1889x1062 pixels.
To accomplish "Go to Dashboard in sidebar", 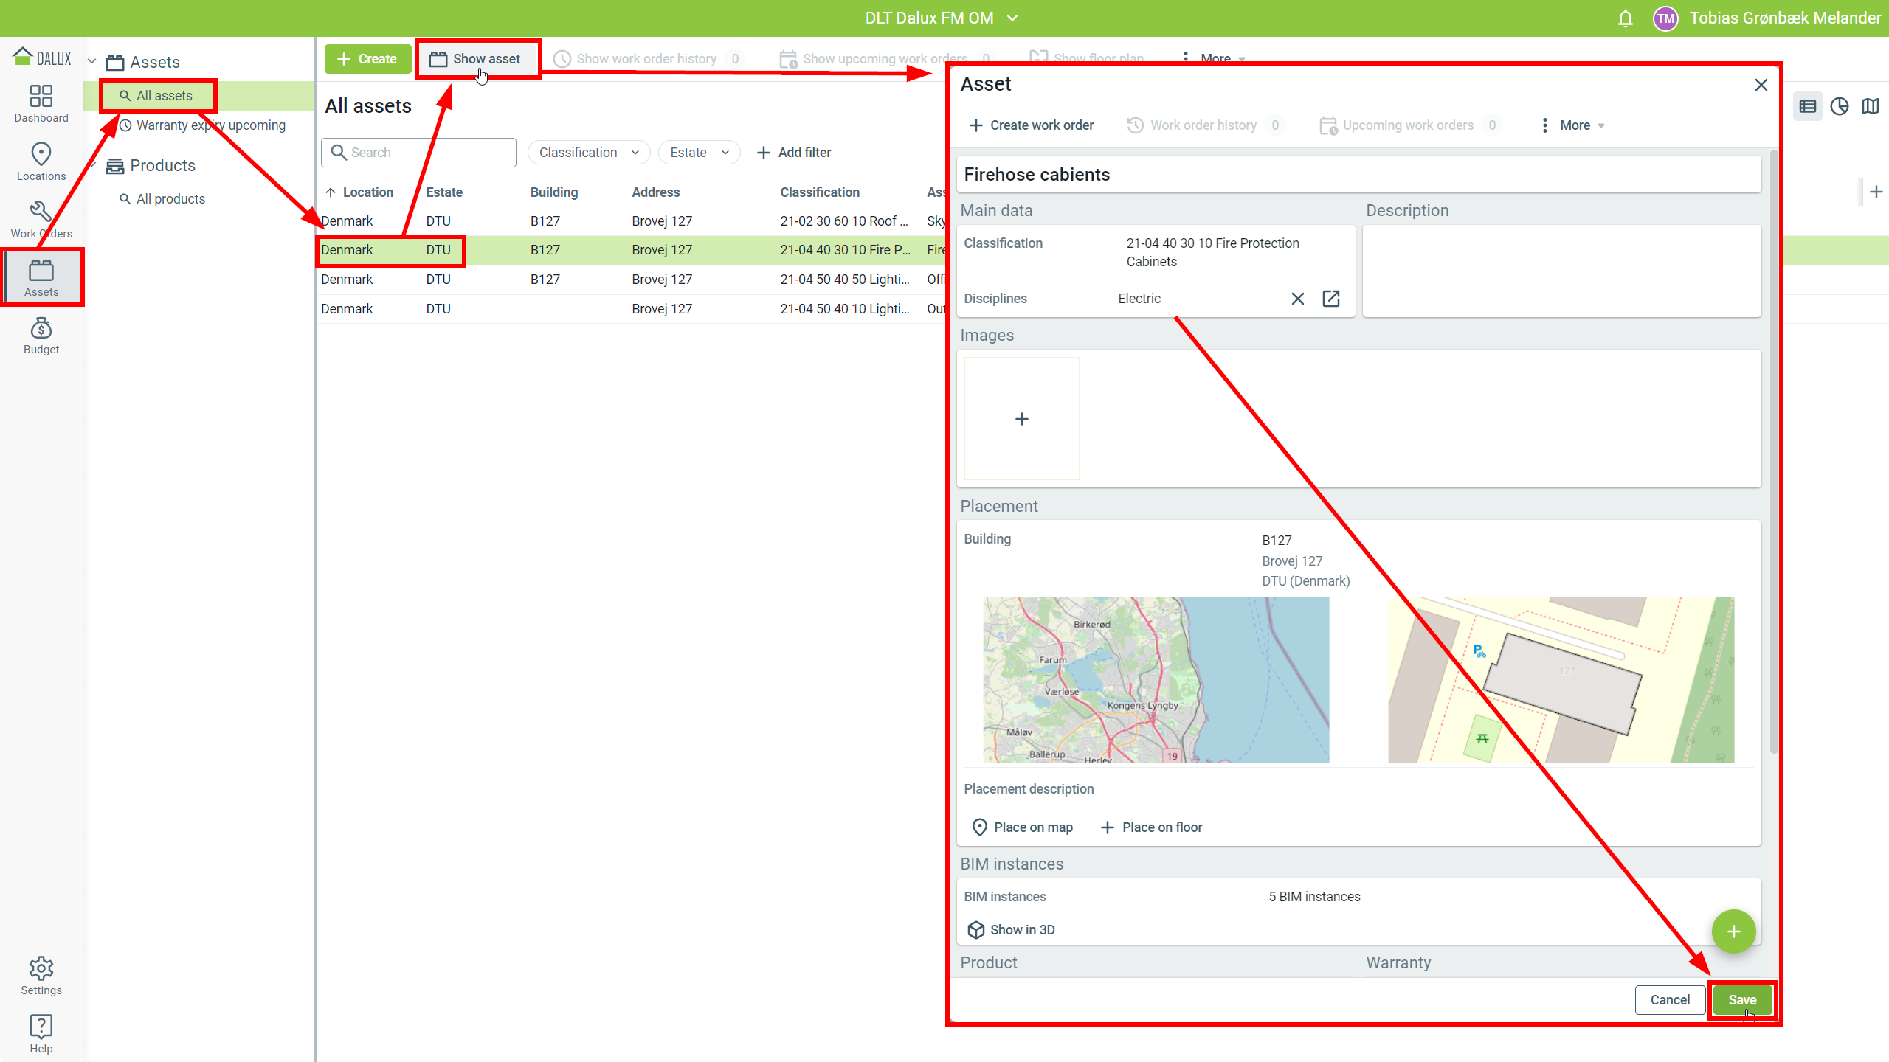I will (41, 103).
